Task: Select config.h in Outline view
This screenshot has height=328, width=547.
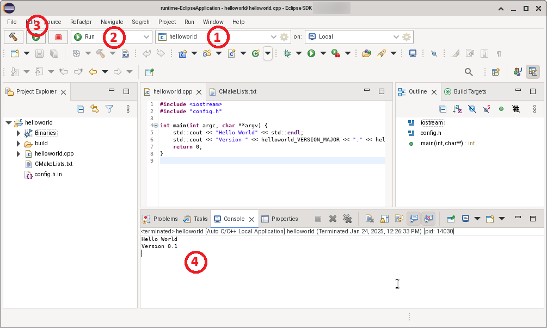Action: pyautogui.click(x=431, y=133)
